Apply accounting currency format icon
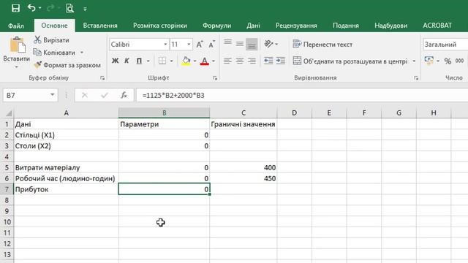 pyautogui.click(x=429, y=61)
